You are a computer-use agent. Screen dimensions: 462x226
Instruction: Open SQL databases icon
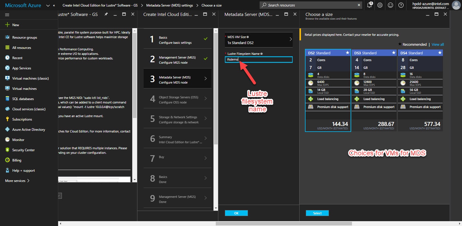click(x=7, y=99)
